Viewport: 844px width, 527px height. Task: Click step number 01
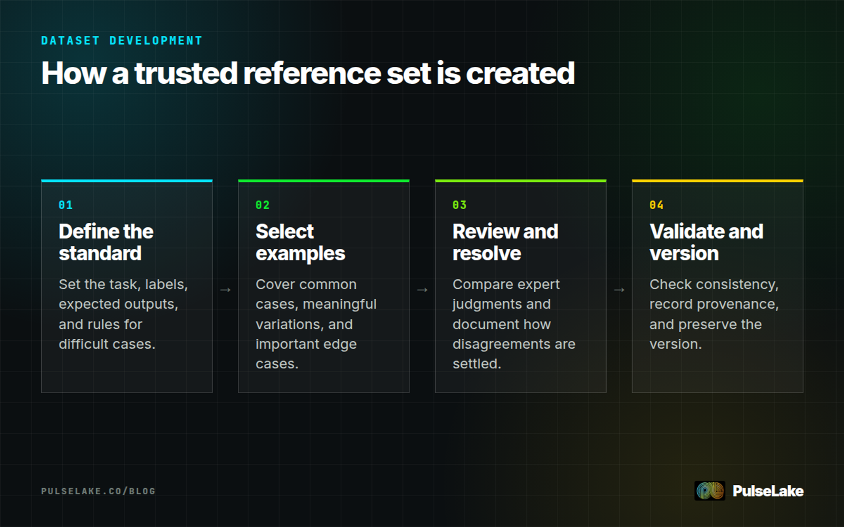pos(65,205)
